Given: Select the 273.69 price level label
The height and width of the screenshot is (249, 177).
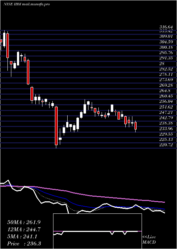Looking at the screenshot, I should pos(166,80).
